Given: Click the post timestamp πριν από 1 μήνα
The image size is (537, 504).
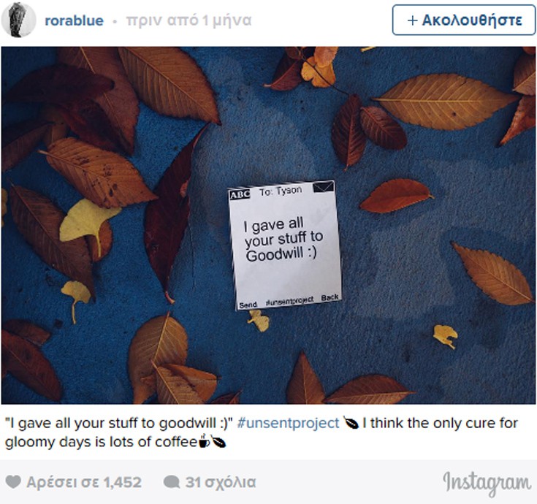Looking at the screenshot, I should click(x=188, y=20).
